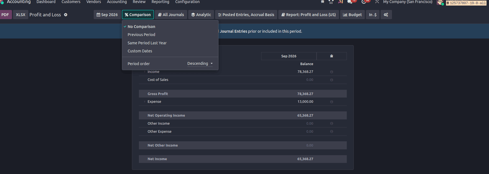Open the Analytic filter dropdown

tap(201, 15)
